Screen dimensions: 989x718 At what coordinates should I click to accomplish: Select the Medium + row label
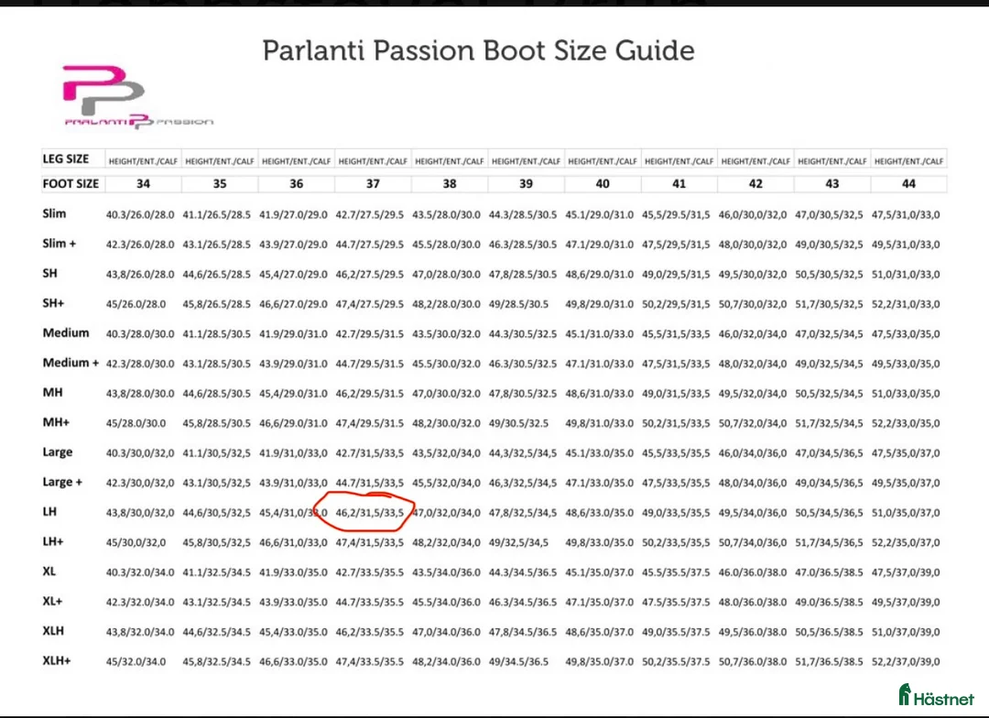(x=70, y=363)
